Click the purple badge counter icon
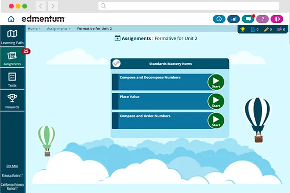This screenshot has height=193, width=290. click(x=279, y=29)
